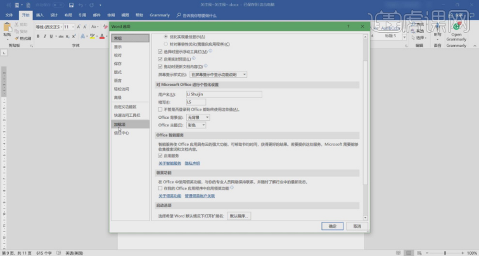Viewport: 479px width, 256px height.
Task: Click the Dictate (听写) microphone icon
Action: click(437, 27)
